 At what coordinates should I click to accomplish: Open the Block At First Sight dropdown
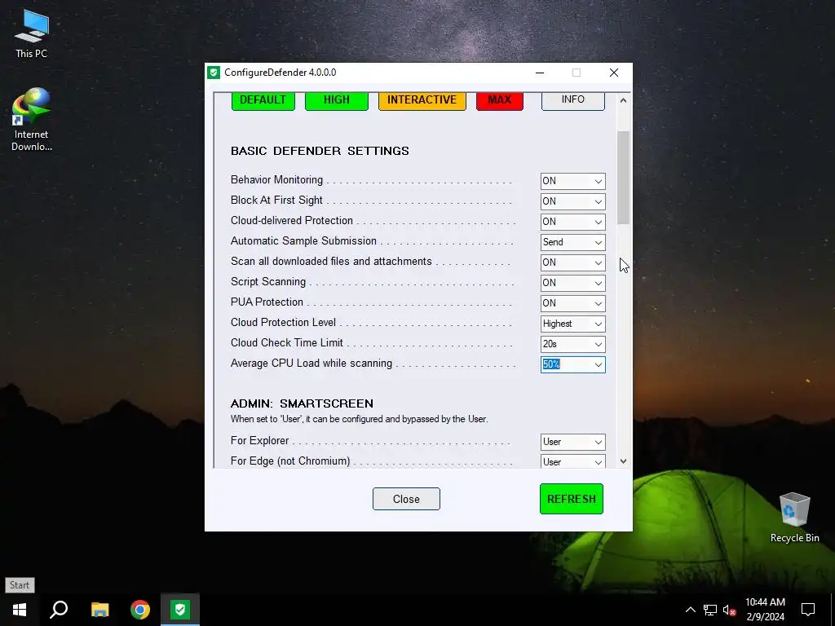click(x=573, y=201)
